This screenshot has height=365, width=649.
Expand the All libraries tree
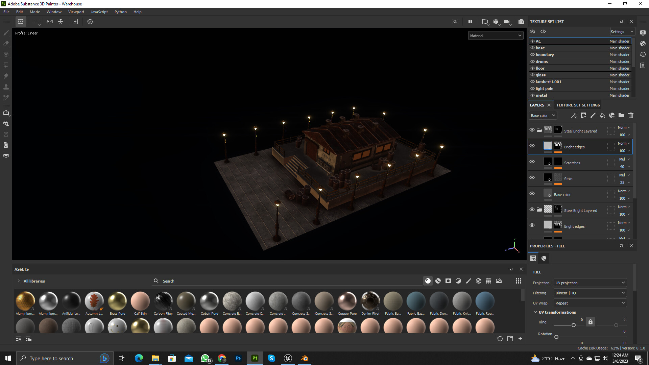point(19,281)
